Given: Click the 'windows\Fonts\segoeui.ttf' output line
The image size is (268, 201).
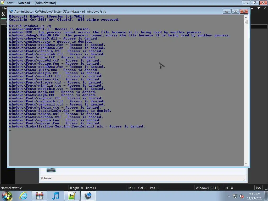Looking at the screenshot, I should (x=56, y=98).
